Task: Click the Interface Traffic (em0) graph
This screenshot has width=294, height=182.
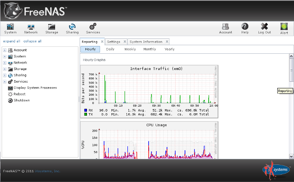Action: [x=149, y=92]
